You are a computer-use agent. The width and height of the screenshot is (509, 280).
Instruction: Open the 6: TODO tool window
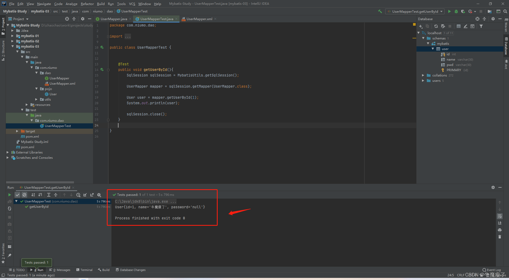pos(17,270)
